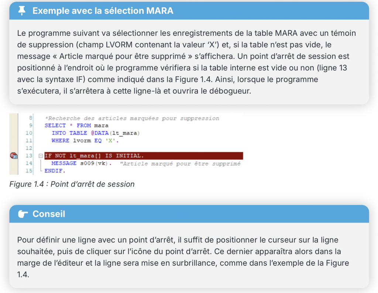Click the Exemple avec la sélection MARA heading
Screen dimensions: 378x293
click(x=103, y=11)
